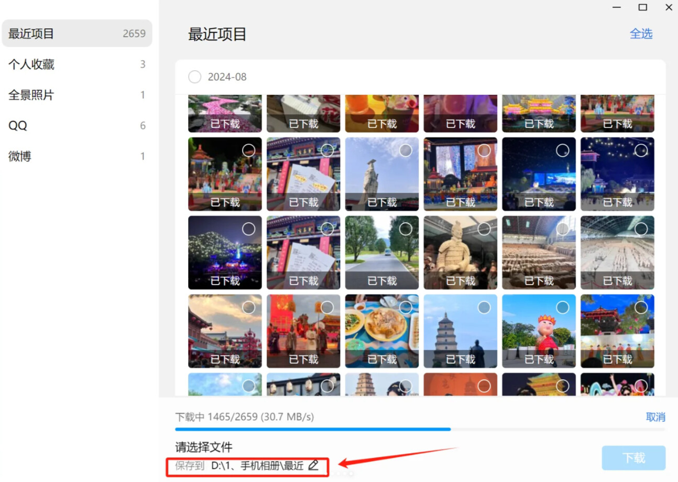Minimize the photo download window
The image size is (678, 482).
[x=617, y=7]
